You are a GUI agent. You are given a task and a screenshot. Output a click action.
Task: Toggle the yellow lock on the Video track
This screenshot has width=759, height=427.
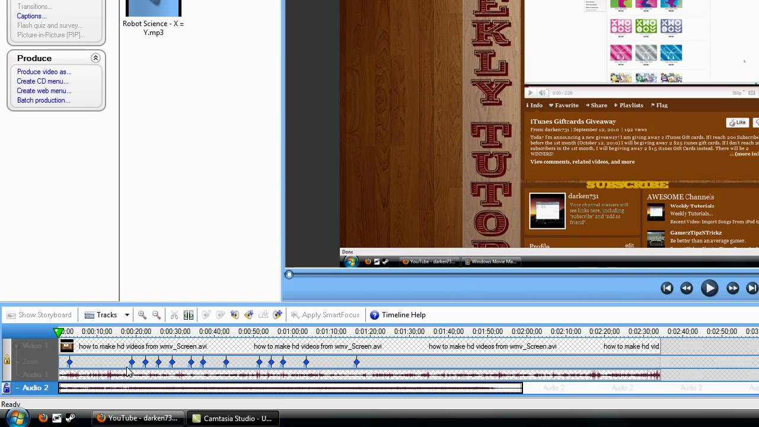coord(7,360)
